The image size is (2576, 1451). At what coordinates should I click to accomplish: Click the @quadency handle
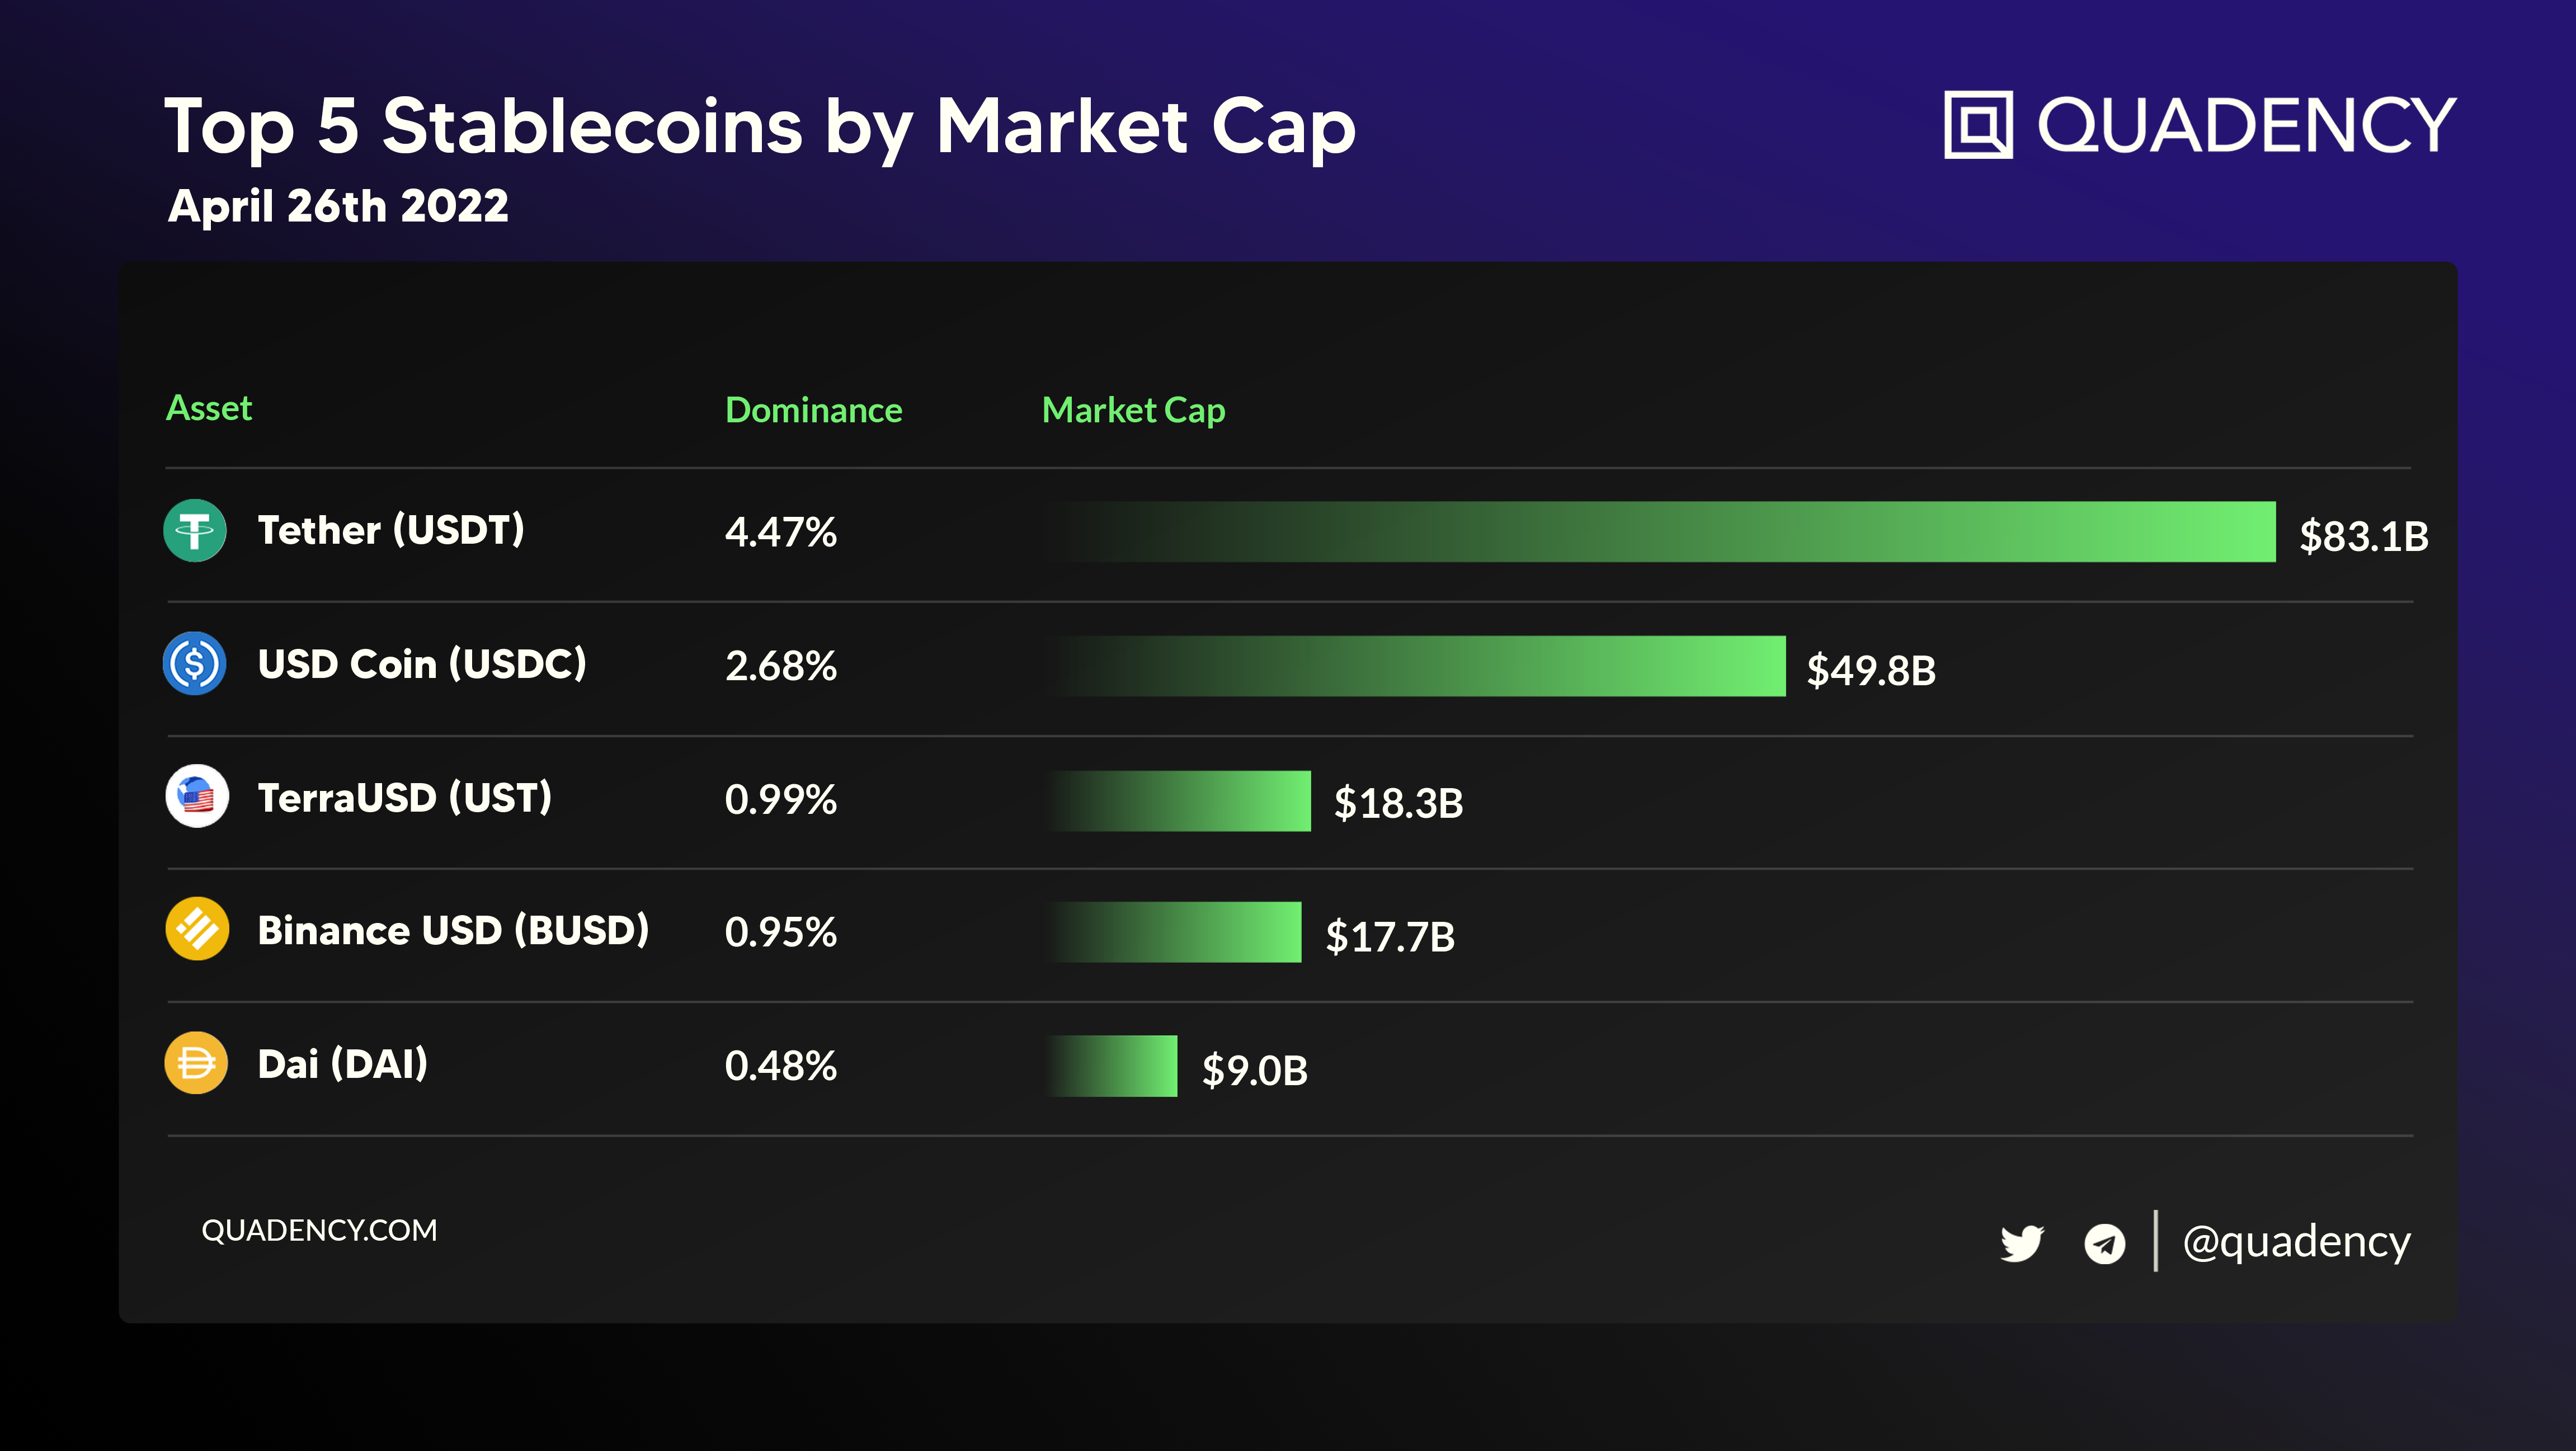click(x=2296, y=1242)
